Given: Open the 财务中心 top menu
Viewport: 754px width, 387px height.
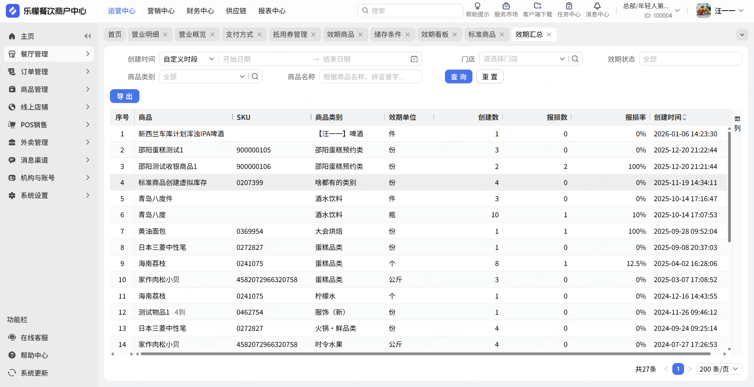Looking at the screenshot, I should [200, 11].
